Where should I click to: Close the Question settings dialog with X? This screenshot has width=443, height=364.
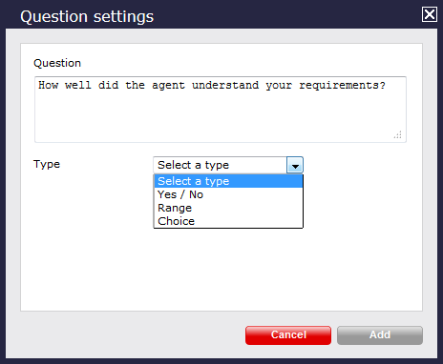coord(430,14)
